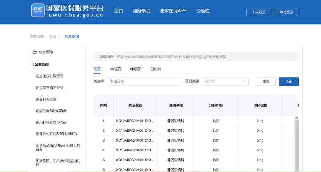Image resolution: width=321 pixels, height=172 pixels.
Task: Click 首页 breadcrumb link
Action: [x=52, y=37]
